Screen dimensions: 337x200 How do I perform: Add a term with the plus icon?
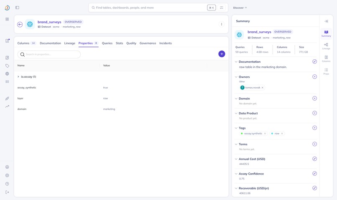pyautogui.click(x=314, y=144)
